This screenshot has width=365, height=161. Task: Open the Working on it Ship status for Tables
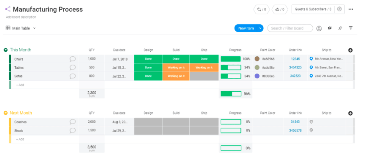point(204,68)
